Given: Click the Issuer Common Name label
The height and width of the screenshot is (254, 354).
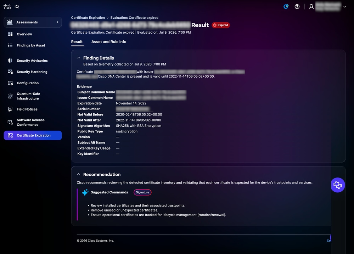Looking at the screenshot, I should point(95,98).
